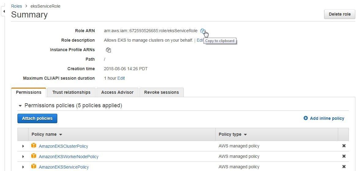359x171 pixels.
Task: Switch to the Permissions tab
Action: pyautogui.click(x=28, y=92)
